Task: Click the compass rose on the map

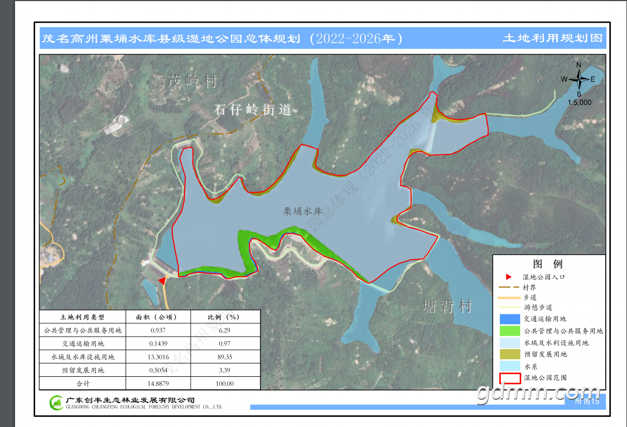Action: (578, 80)
